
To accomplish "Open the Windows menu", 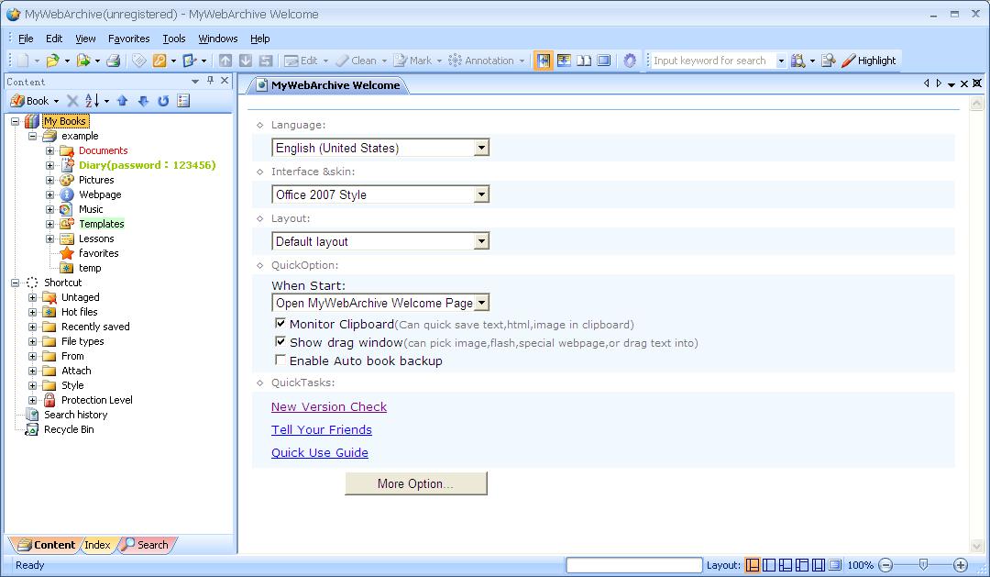I will coord(218,39).
